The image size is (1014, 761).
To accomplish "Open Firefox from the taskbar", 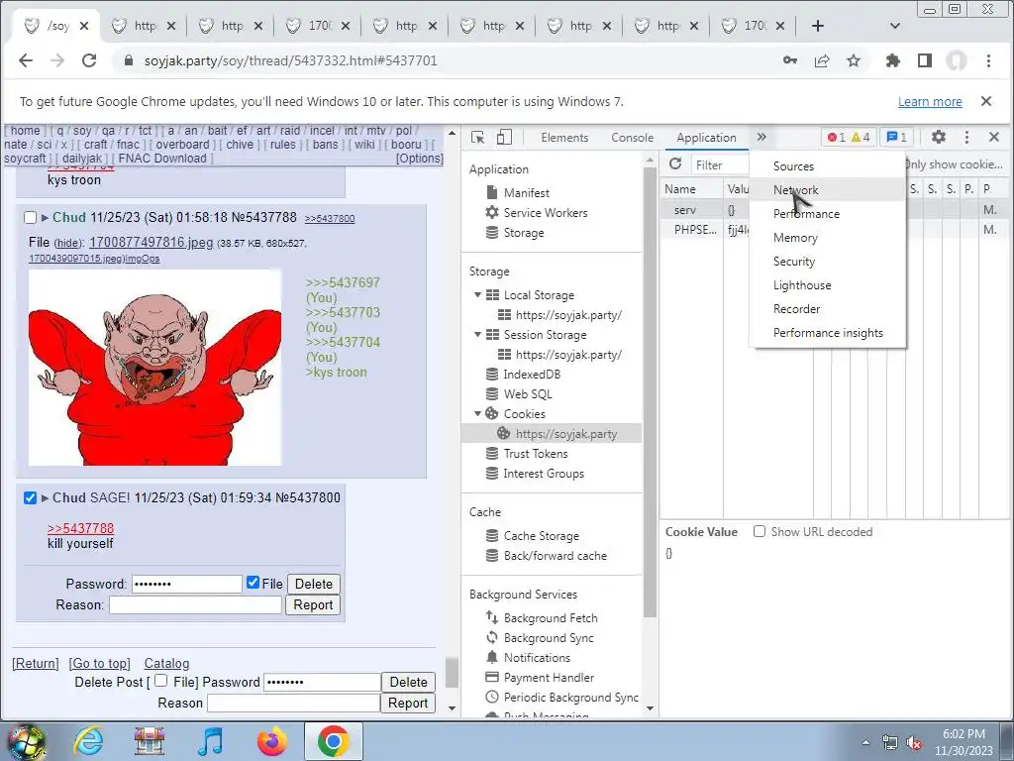I will (271, 741).
